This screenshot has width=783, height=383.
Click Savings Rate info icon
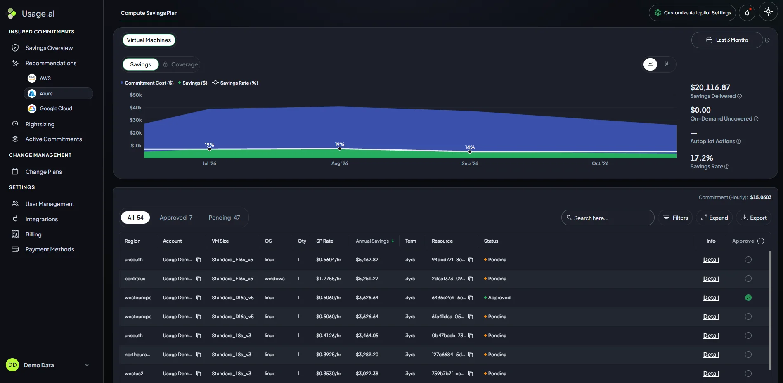pyautogui.click(x=727, y=167)
